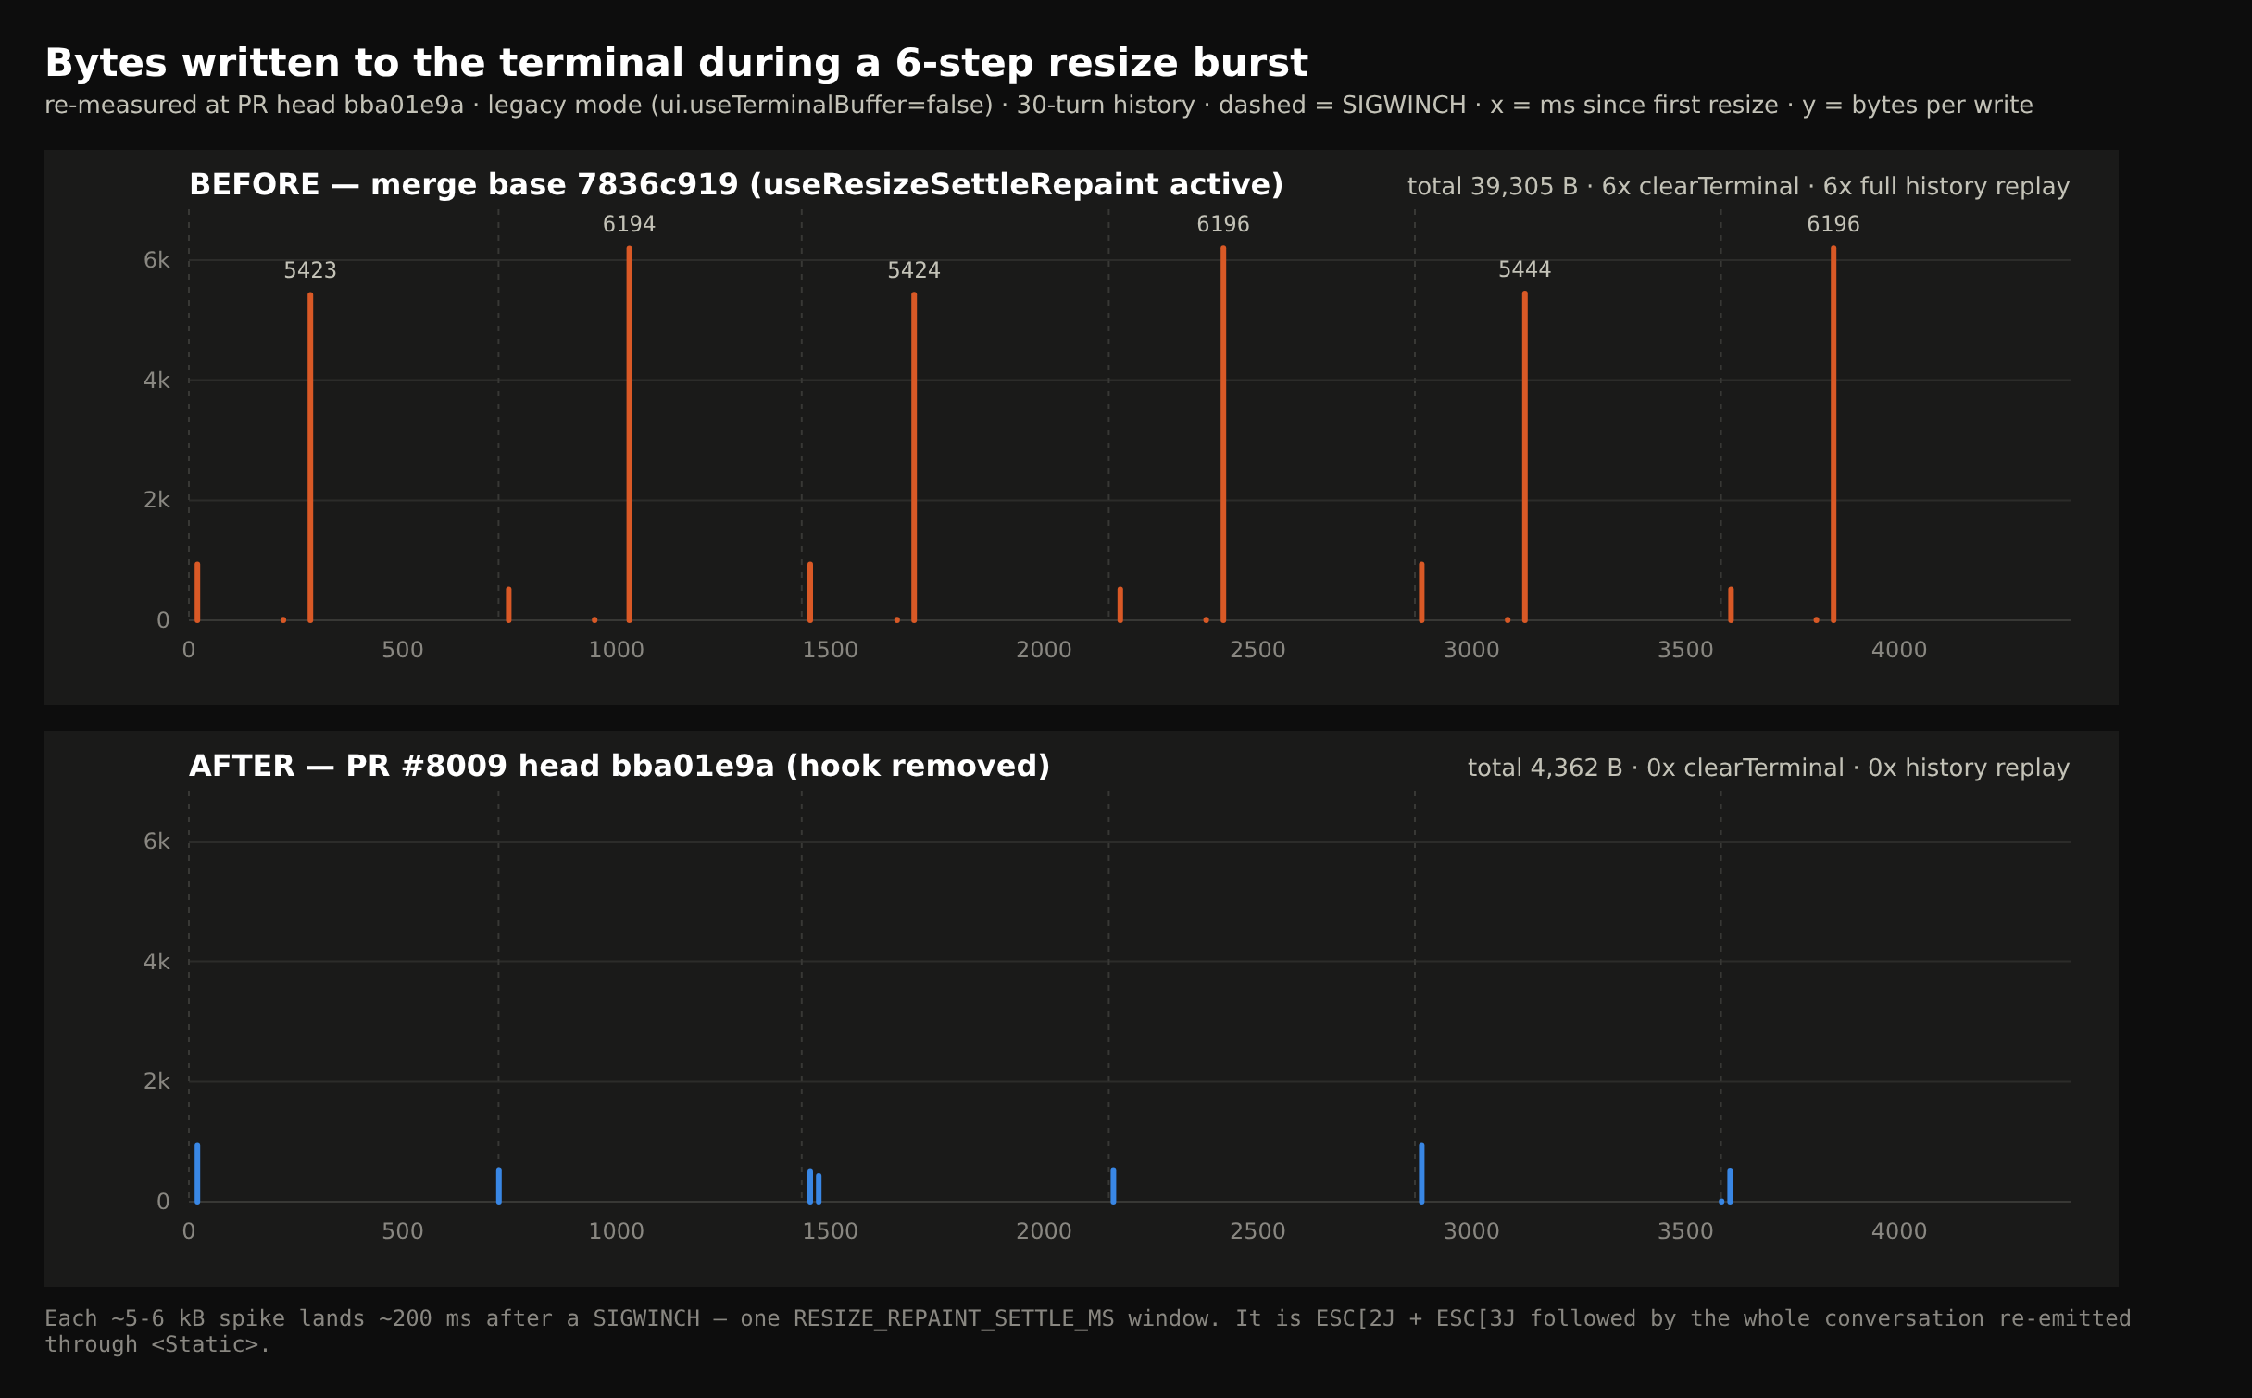Image resolution: width=2252 pixels, height=1398 pixels.
Task: Click the '5424' spike value label
Action: tap(914, 271)
